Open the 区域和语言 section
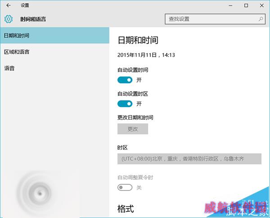Viewport: 270px width, 218px height. pos(55,52)
